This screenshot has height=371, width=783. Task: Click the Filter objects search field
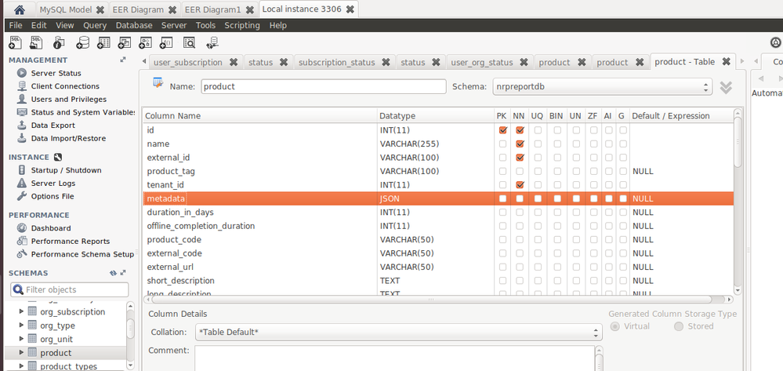point(70,289)
